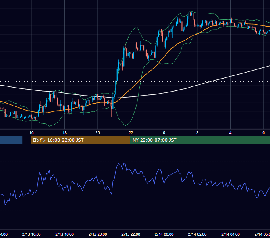Click the "4" hour label on the price chart axis
The width and height of the screenshot is (270, 238).
point(230,133)
